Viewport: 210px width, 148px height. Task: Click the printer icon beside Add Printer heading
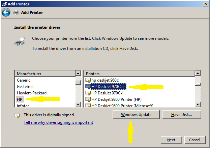pos(16,12)
